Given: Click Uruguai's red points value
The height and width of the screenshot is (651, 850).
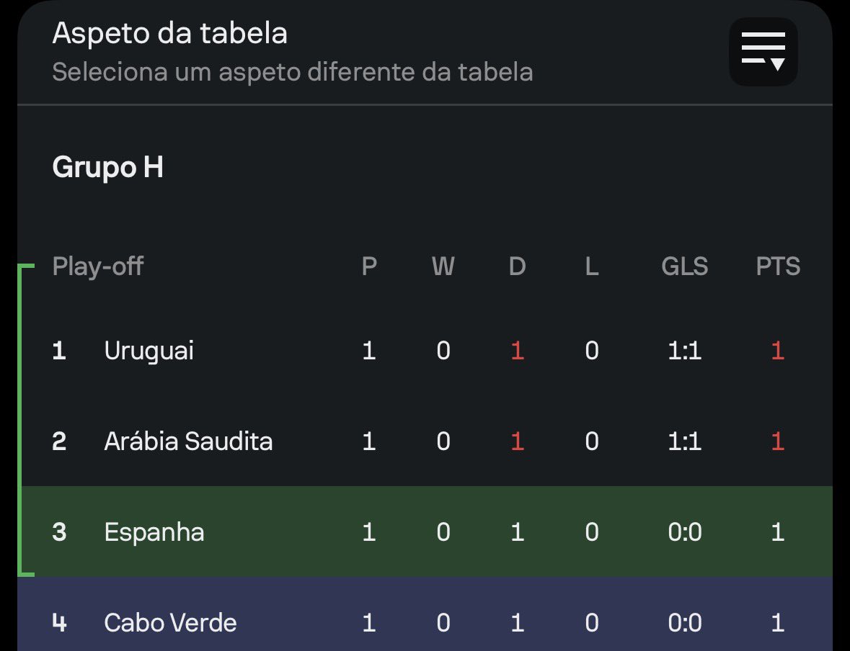Looking at the screenshot, I should click(x=777, y=351).
